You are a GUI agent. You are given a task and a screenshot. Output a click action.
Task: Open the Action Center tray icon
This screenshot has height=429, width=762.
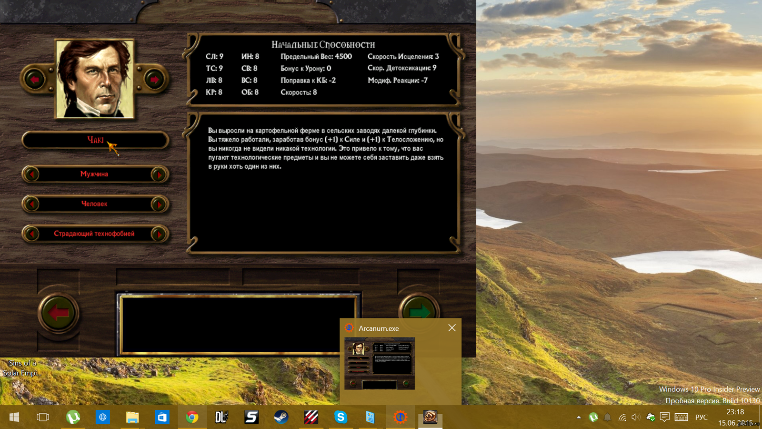[x=665, y=417]
